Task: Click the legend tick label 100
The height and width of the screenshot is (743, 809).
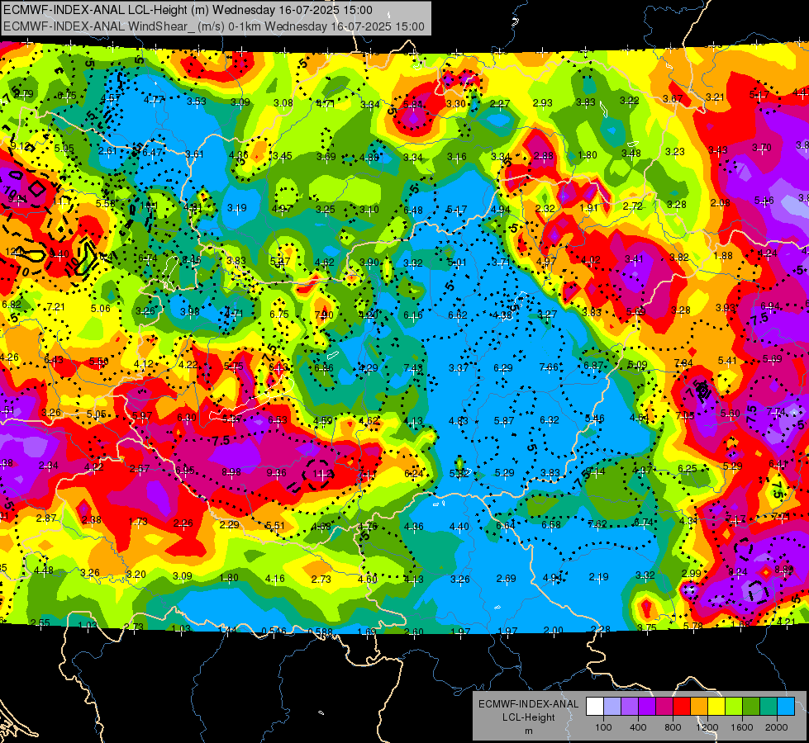Action: 603,727
